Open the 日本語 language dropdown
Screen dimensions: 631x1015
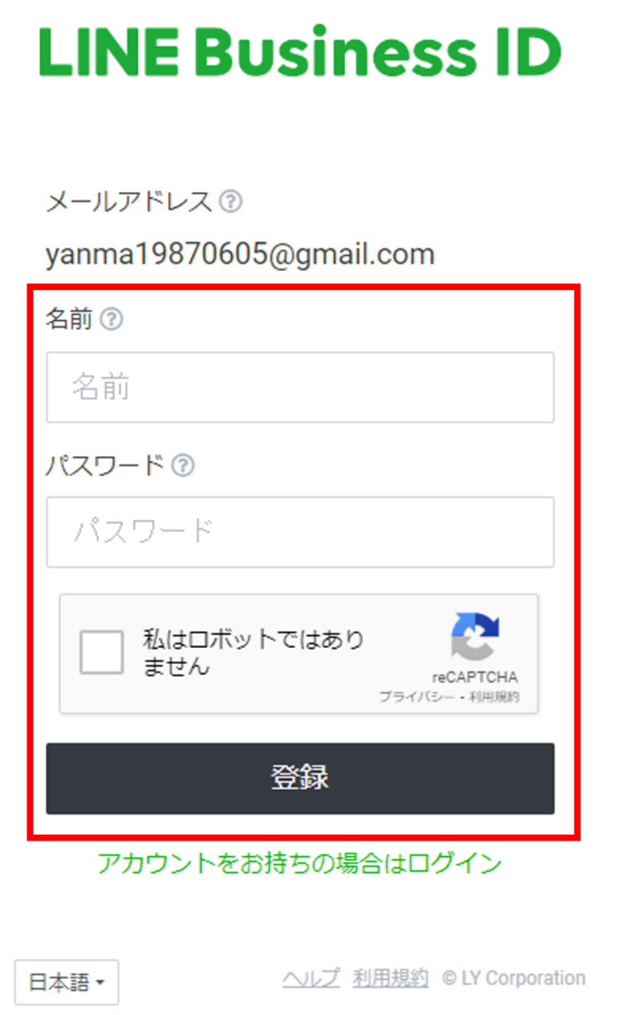pos(67,982)
